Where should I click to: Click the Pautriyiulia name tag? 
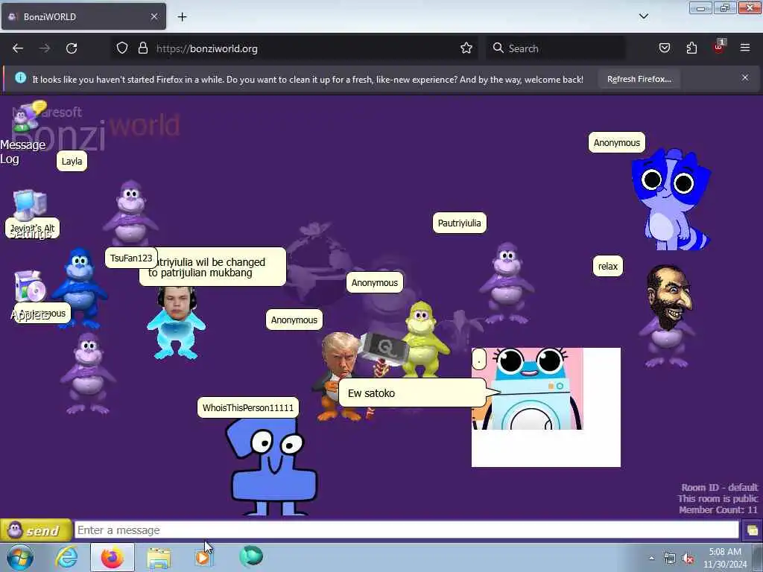[x=459, y=223]
